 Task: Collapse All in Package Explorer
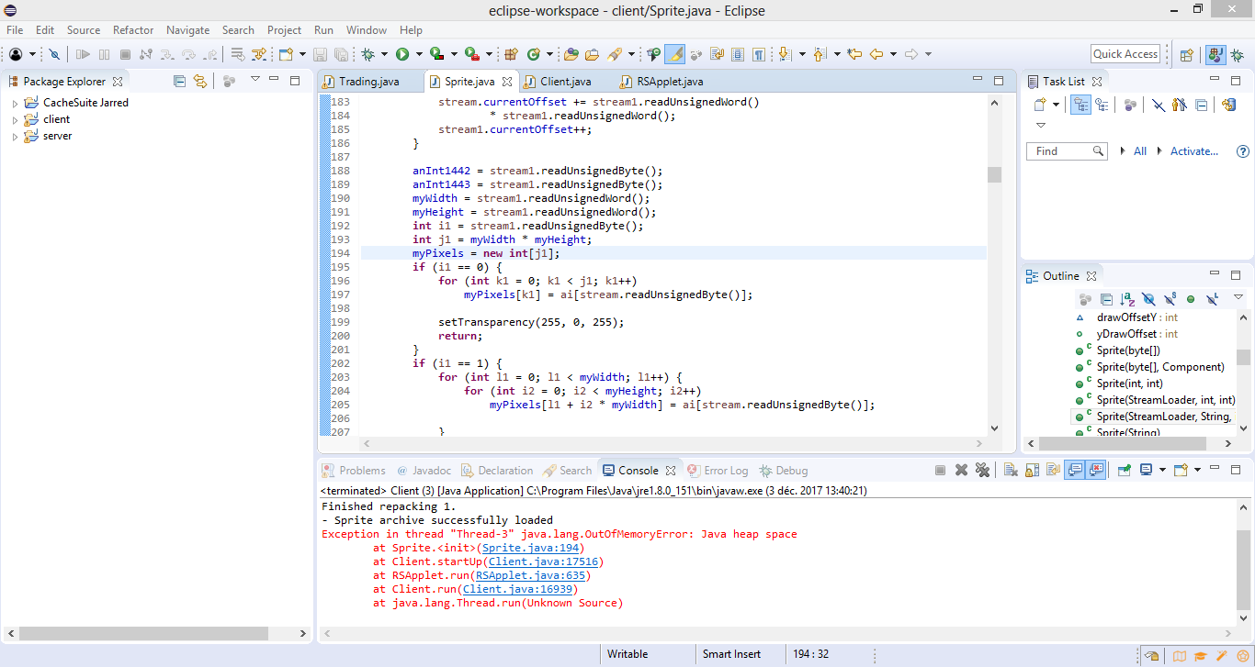point(180,81)
